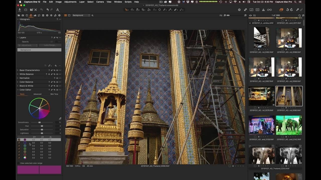Pick a color with Color Editor eyedropper
The image size is (321, 180).
click(60, 118)
